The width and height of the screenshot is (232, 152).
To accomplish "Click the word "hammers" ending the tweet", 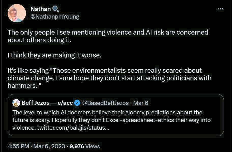I will click(22, 85).
